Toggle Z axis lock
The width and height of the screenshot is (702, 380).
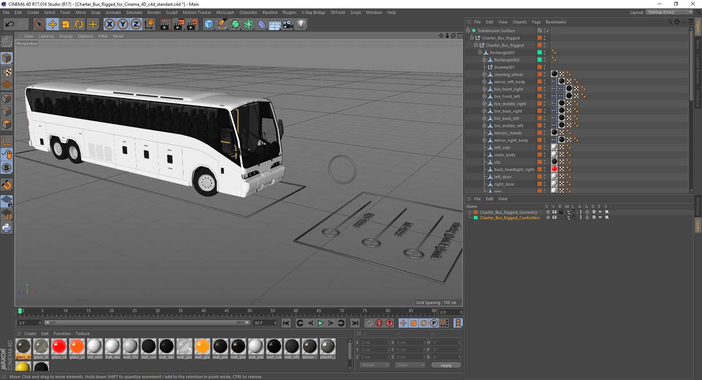pos(136,24)
